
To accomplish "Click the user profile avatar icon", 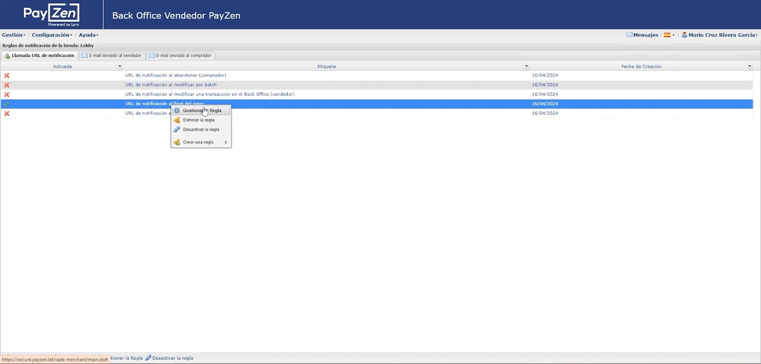I will 684,35.
